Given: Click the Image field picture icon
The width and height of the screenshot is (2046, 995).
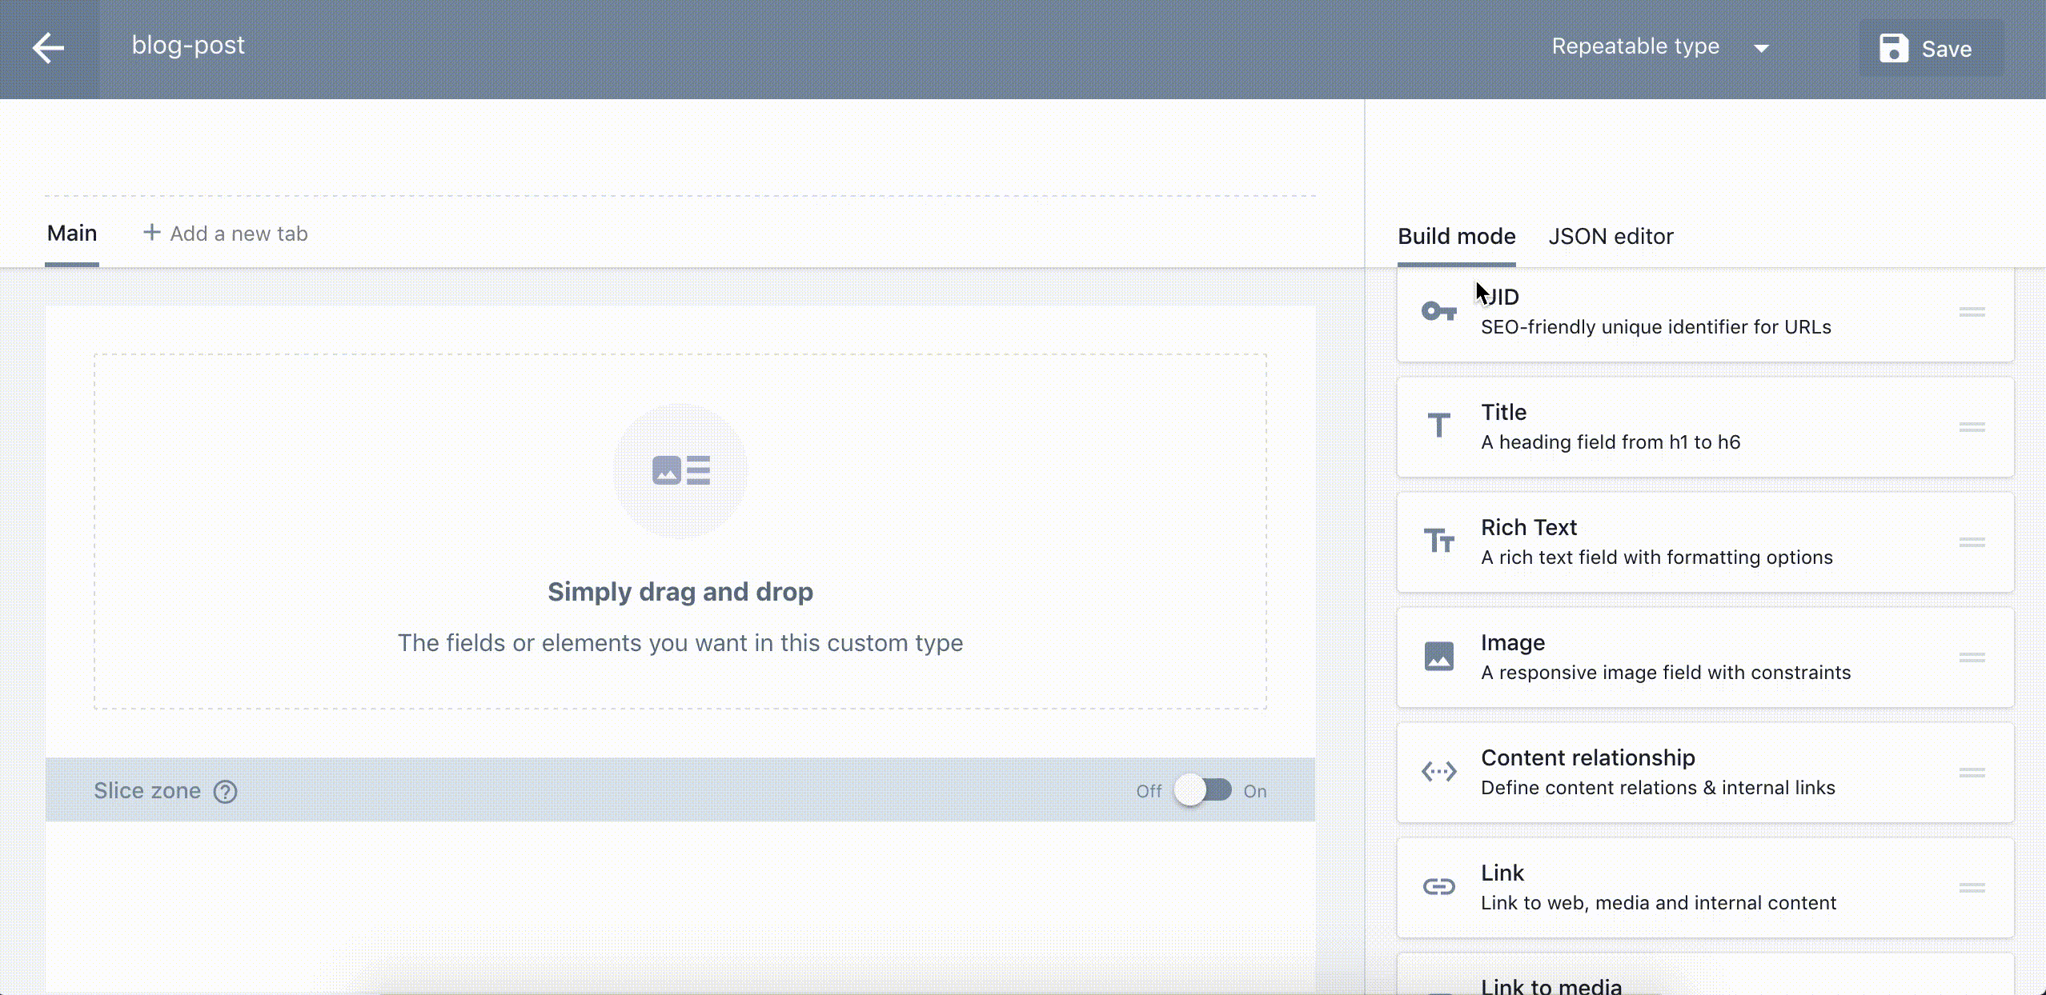Looking at the screenshot, I should pos(1438,657).
